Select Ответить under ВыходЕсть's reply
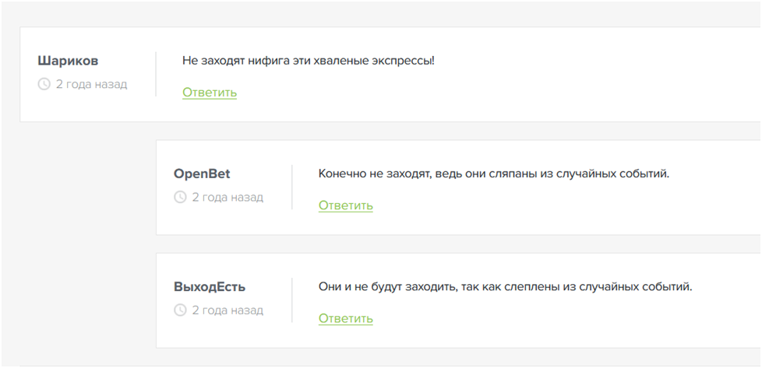The height and width of the screenshot is (368, 762). click(x=345, y=318)
